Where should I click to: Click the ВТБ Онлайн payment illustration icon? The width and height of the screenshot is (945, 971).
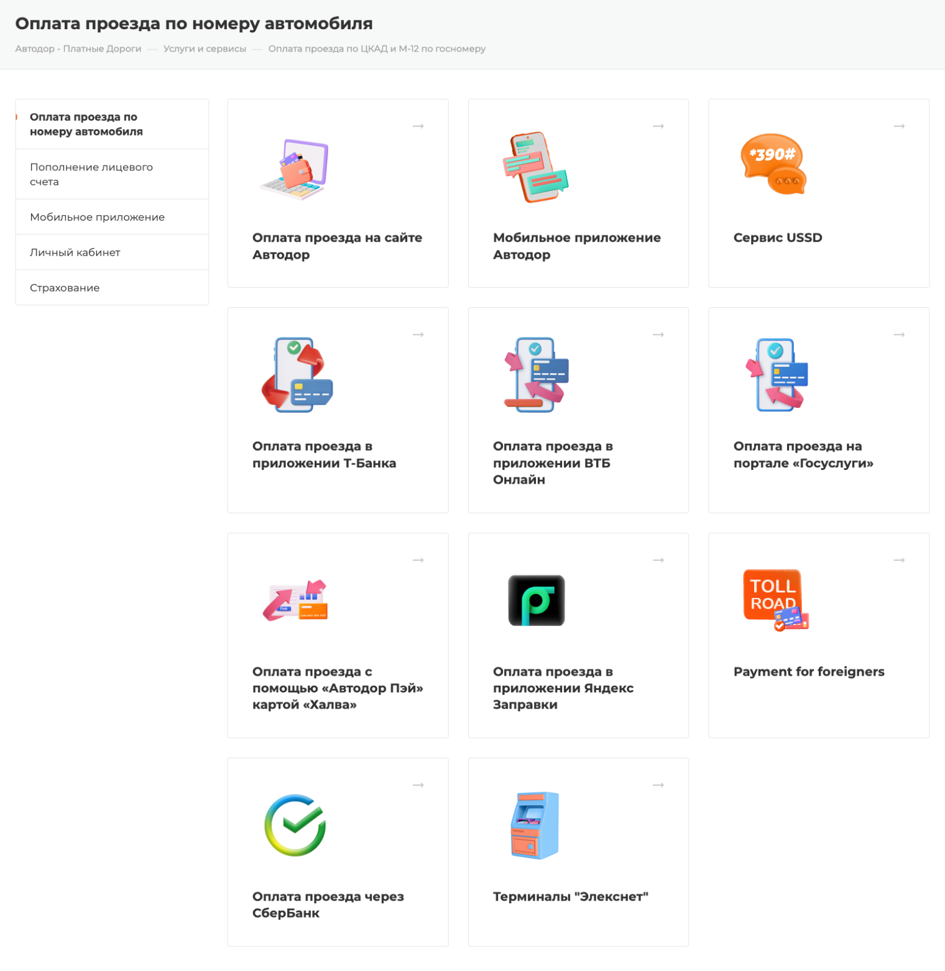536,375
